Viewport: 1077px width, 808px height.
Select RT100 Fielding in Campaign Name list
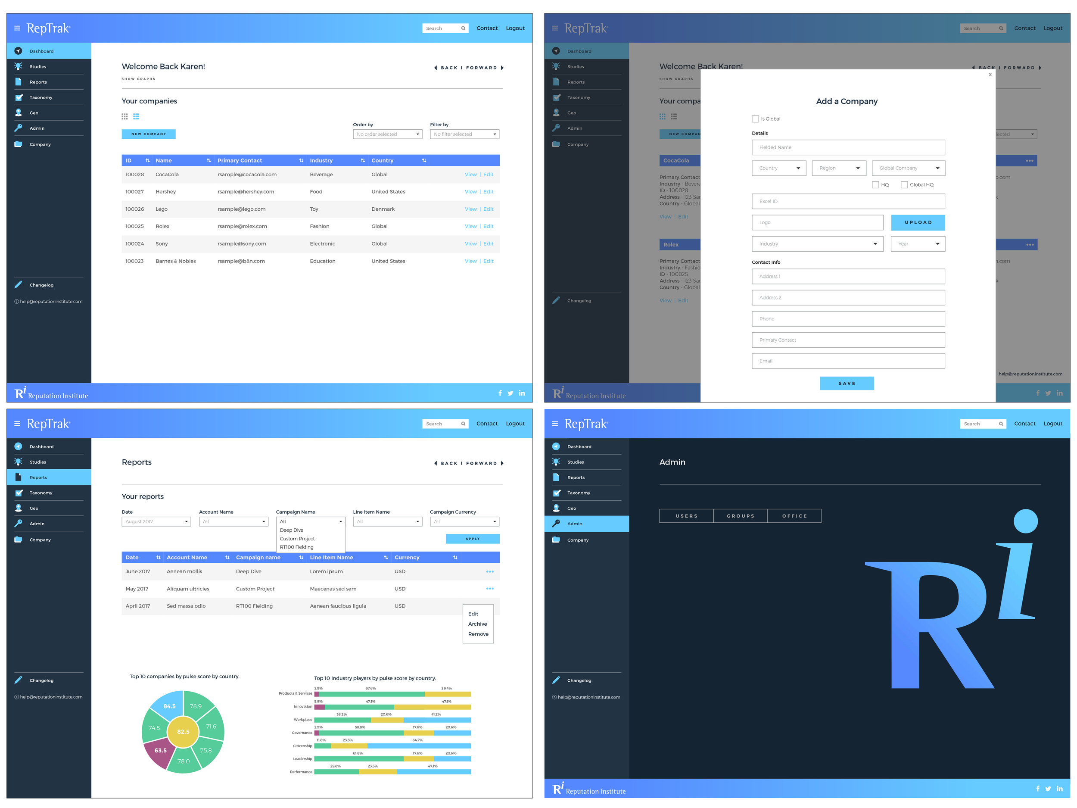(x=296, y=547)
